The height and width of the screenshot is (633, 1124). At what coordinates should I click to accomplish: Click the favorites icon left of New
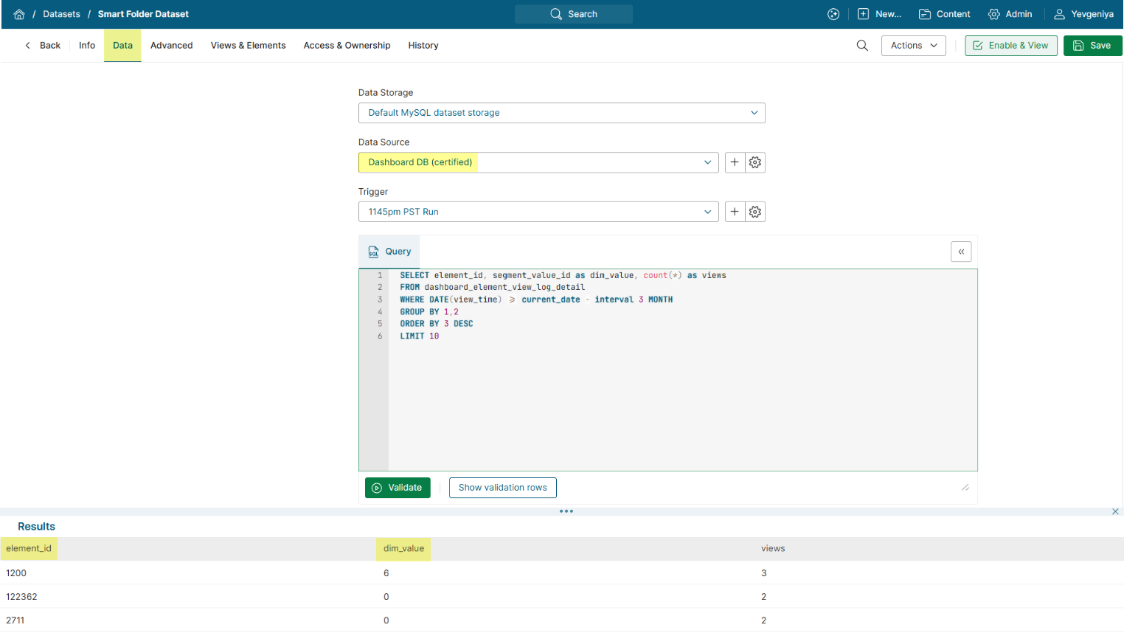tap(833, 14)
